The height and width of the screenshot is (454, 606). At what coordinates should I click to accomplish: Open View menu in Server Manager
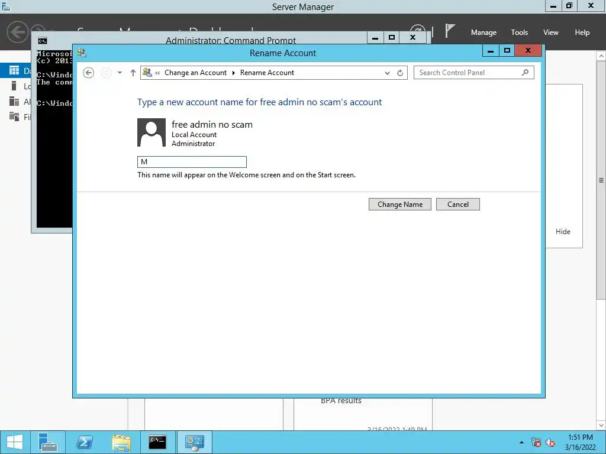tap(551, 33)
